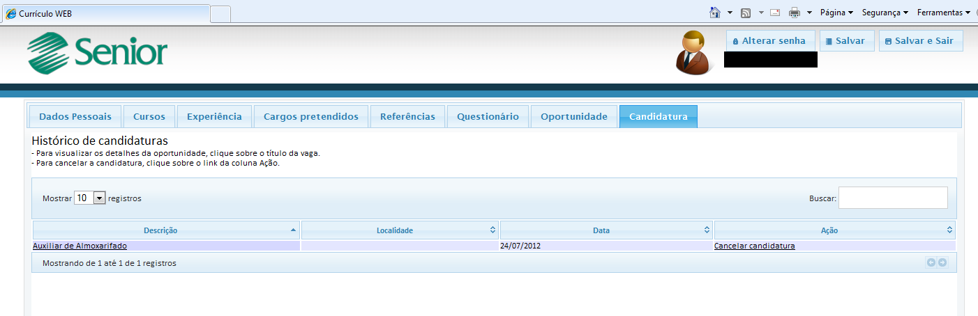Image resolution: width=978 pixels, height=316 pixels.
Task: Switch to the Dados Pessoais tab
Action: [74, 116]
